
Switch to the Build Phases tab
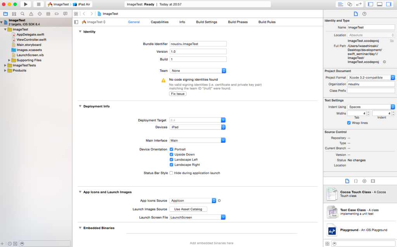tap(238, 22)
